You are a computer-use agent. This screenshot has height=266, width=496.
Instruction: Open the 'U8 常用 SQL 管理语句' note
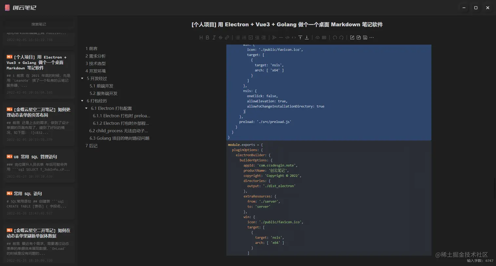[x=39, y=166]
